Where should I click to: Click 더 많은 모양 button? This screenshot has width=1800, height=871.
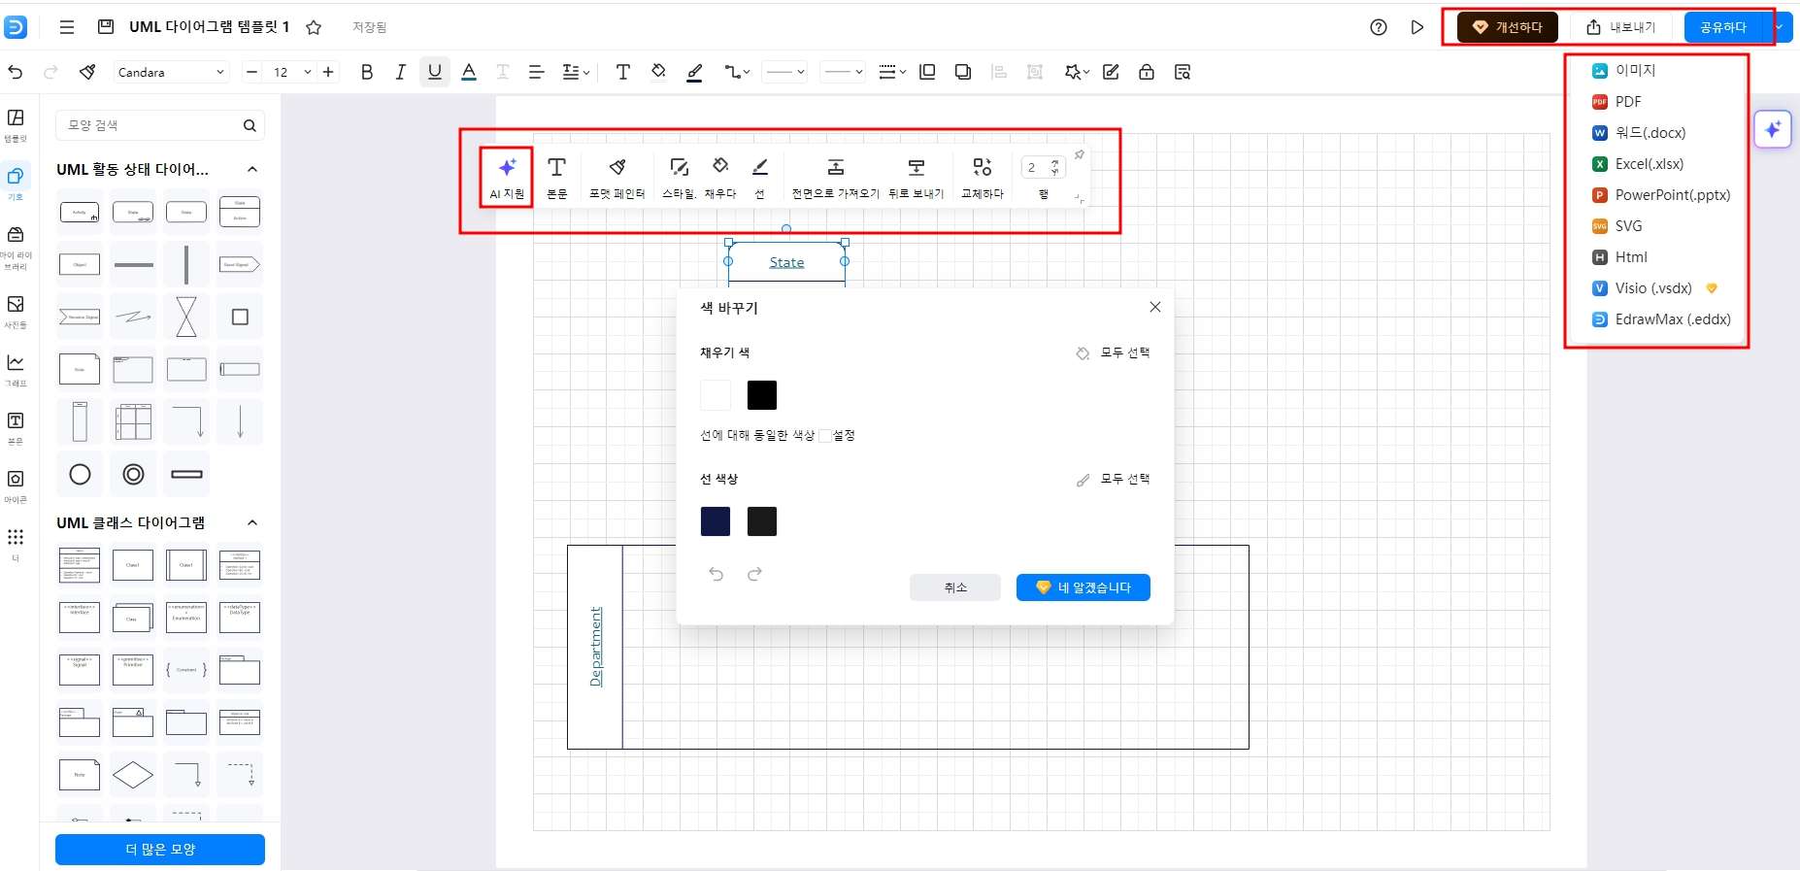160,850
